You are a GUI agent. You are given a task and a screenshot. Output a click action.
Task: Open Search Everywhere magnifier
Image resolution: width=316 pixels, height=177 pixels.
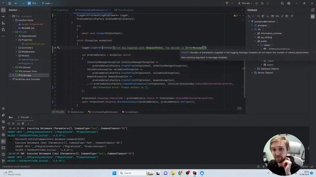[282, 3]
